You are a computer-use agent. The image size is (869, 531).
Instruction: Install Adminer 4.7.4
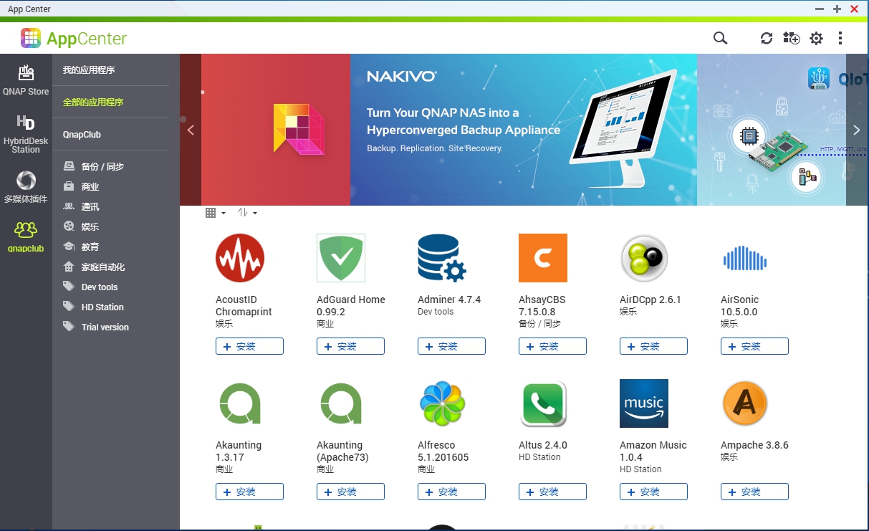pos(451,346)
